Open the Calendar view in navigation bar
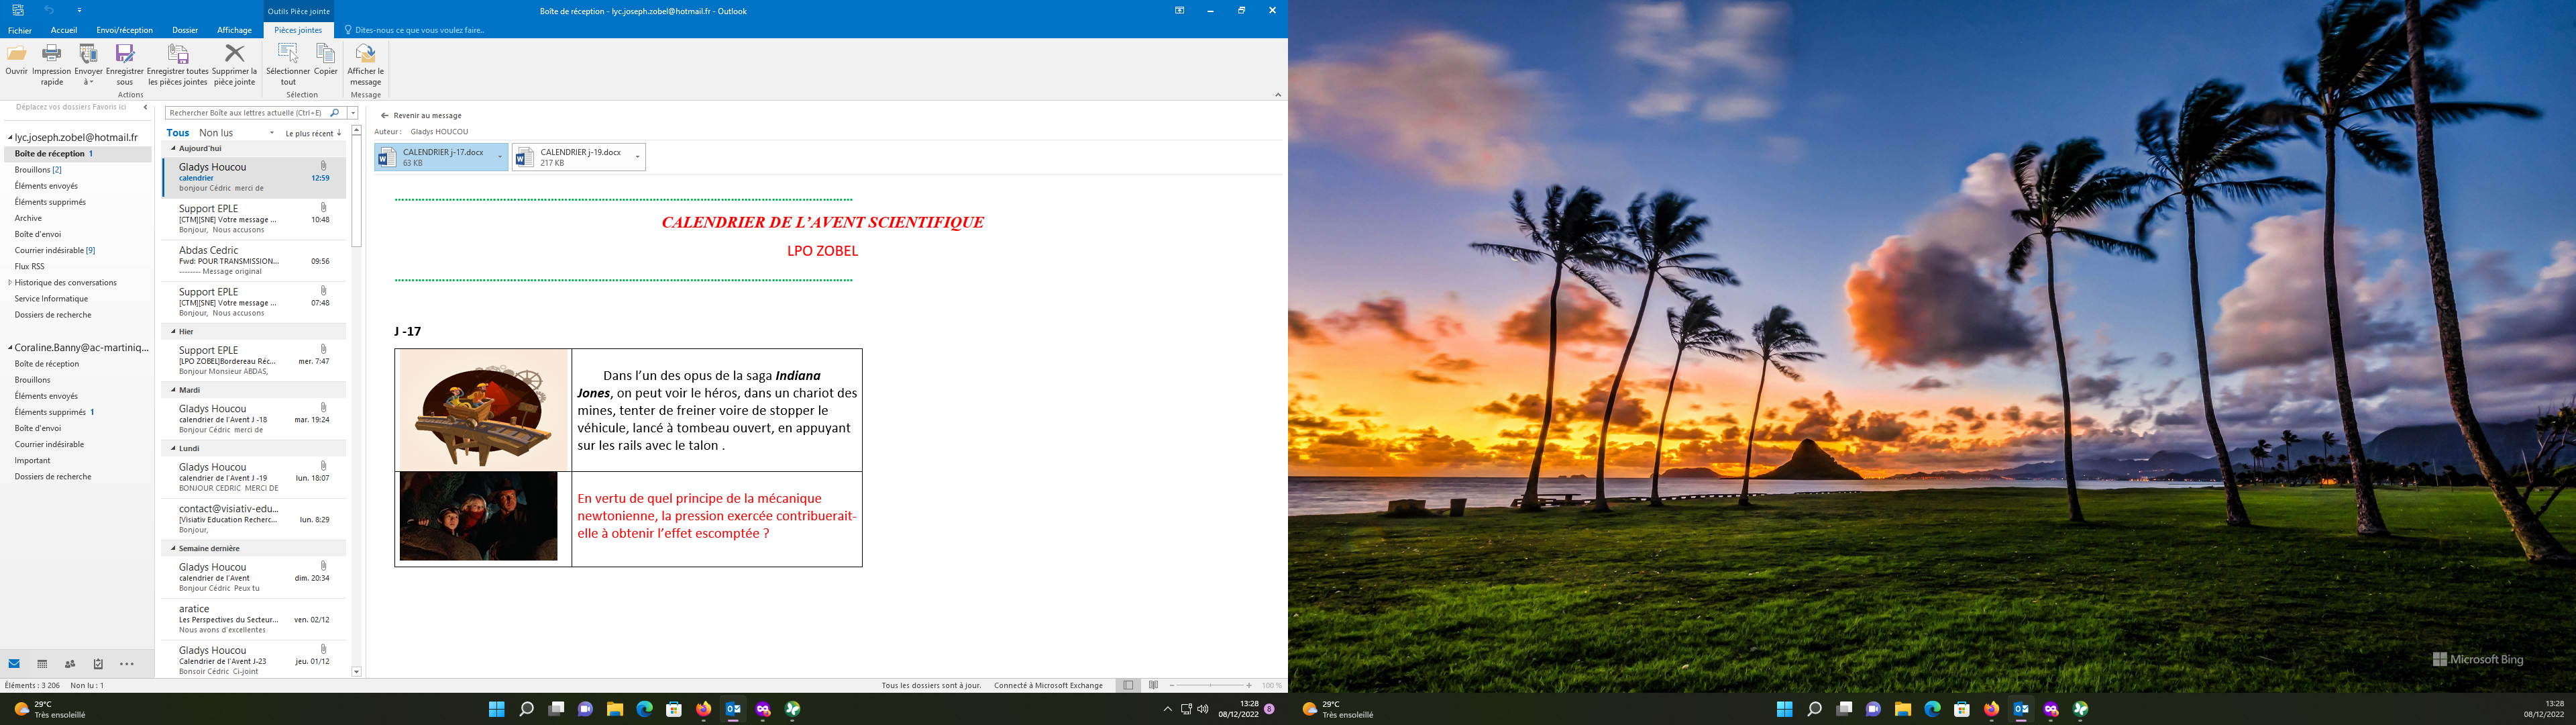 coord(42,664)
